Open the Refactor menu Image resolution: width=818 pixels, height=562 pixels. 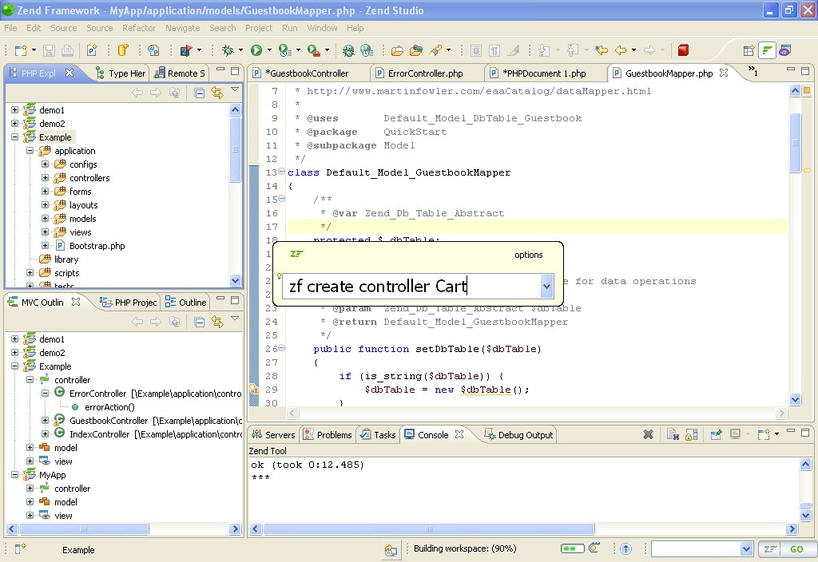click(x=139, y=28)
